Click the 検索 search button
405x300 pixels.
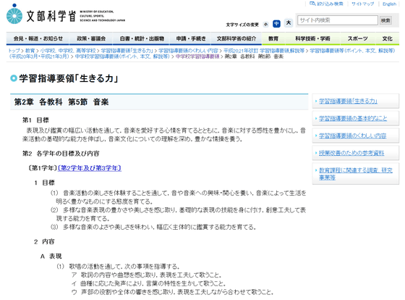(385, 20)
